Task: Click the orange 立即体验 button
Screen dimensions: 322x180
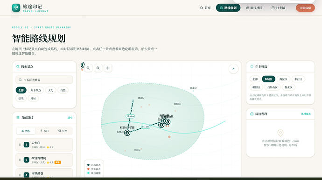Action: point(305,8)
